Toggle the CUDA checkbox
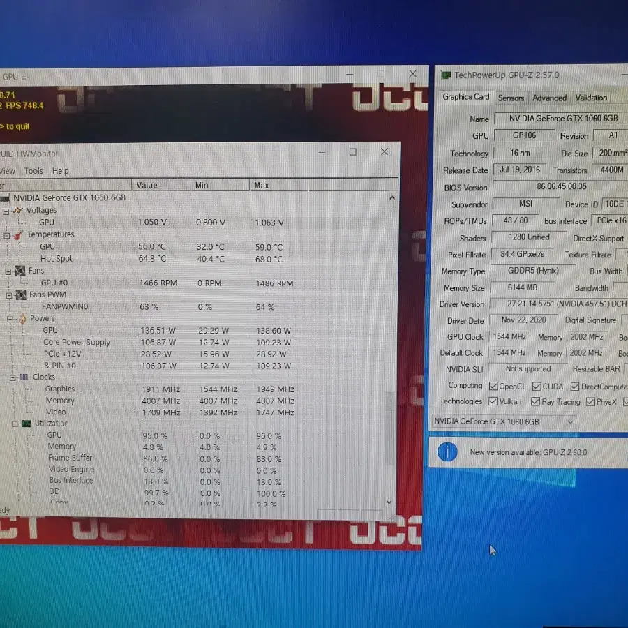628x628 pixels. coord(537,387)
